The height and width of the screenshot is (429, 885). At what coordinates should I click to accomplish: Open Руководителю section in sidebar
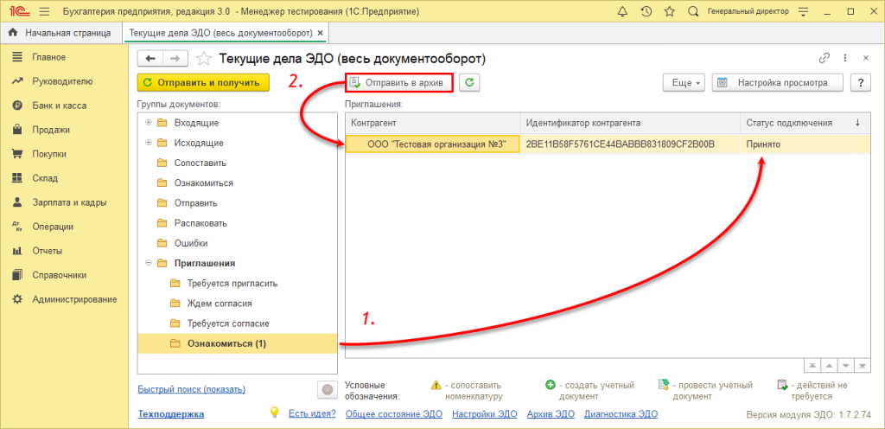click(x=64, y=81)
